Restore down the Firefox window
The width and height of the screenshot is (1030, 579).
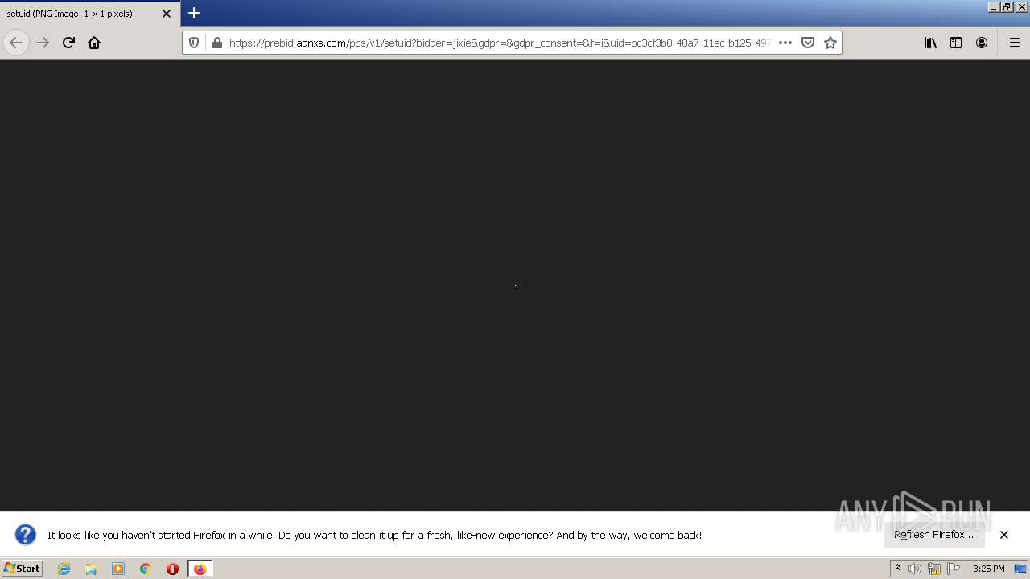1007,6
